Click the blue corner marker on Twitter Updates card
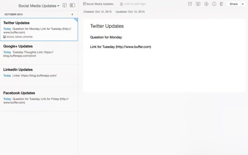 click(x=76, y=20)
